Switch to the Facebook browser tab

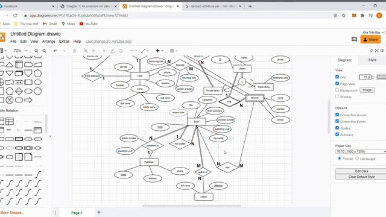(28, 6)
